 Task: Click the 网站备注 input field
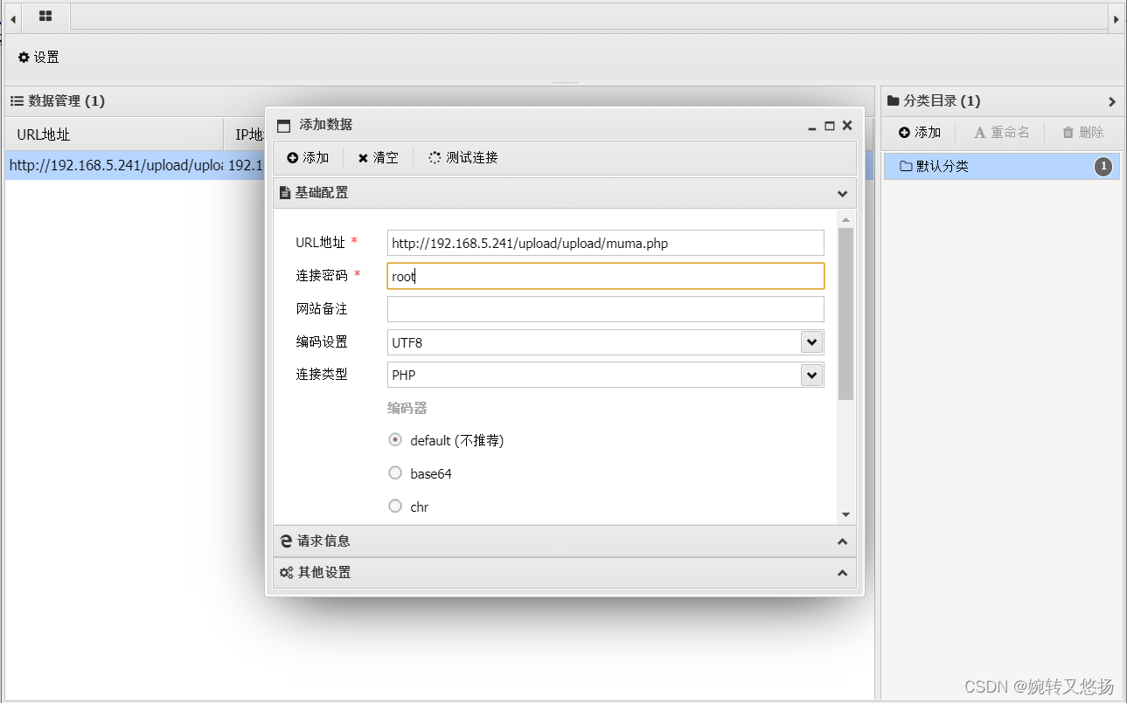[605, 309]
